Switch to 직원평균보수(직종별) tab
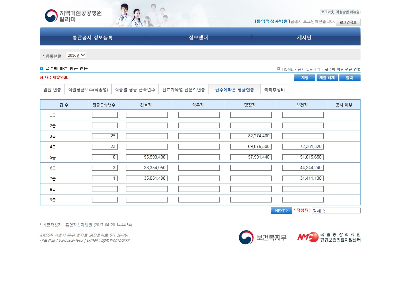The image size is (400, 301). tap(88, 90)
